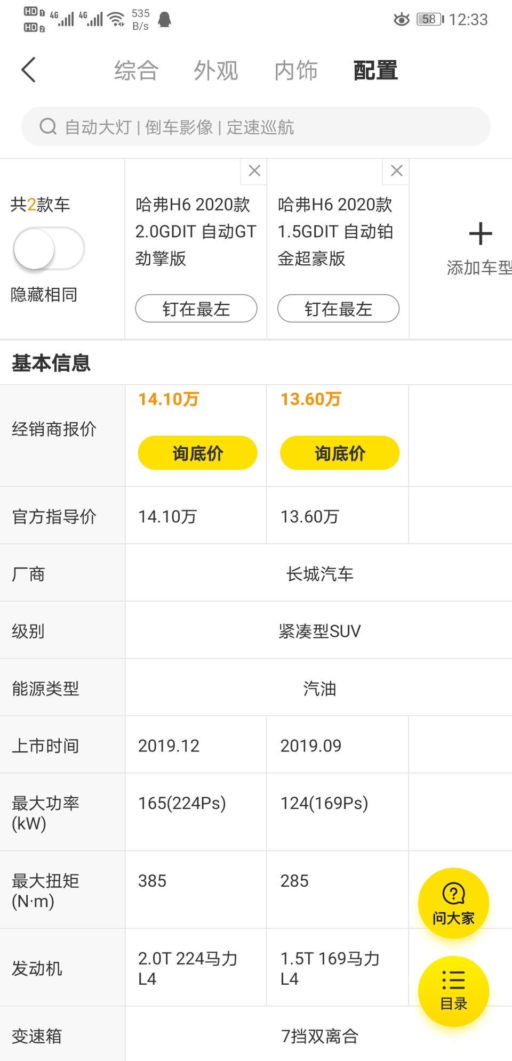The width and height of the screenshot is (512, 1061).
Task: Go back with the left arrow
Action: point(28,70)
